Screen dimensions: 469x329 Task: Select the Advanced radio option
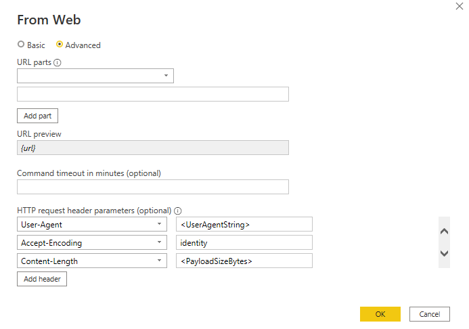click(x=60, y=45)
